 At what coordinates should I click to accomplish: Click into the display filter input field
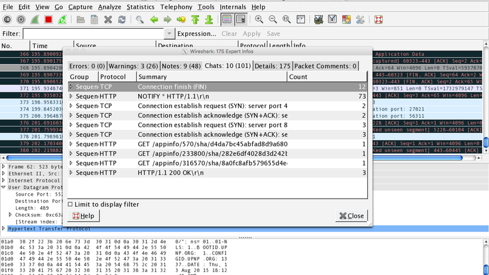tap(93, 33)
